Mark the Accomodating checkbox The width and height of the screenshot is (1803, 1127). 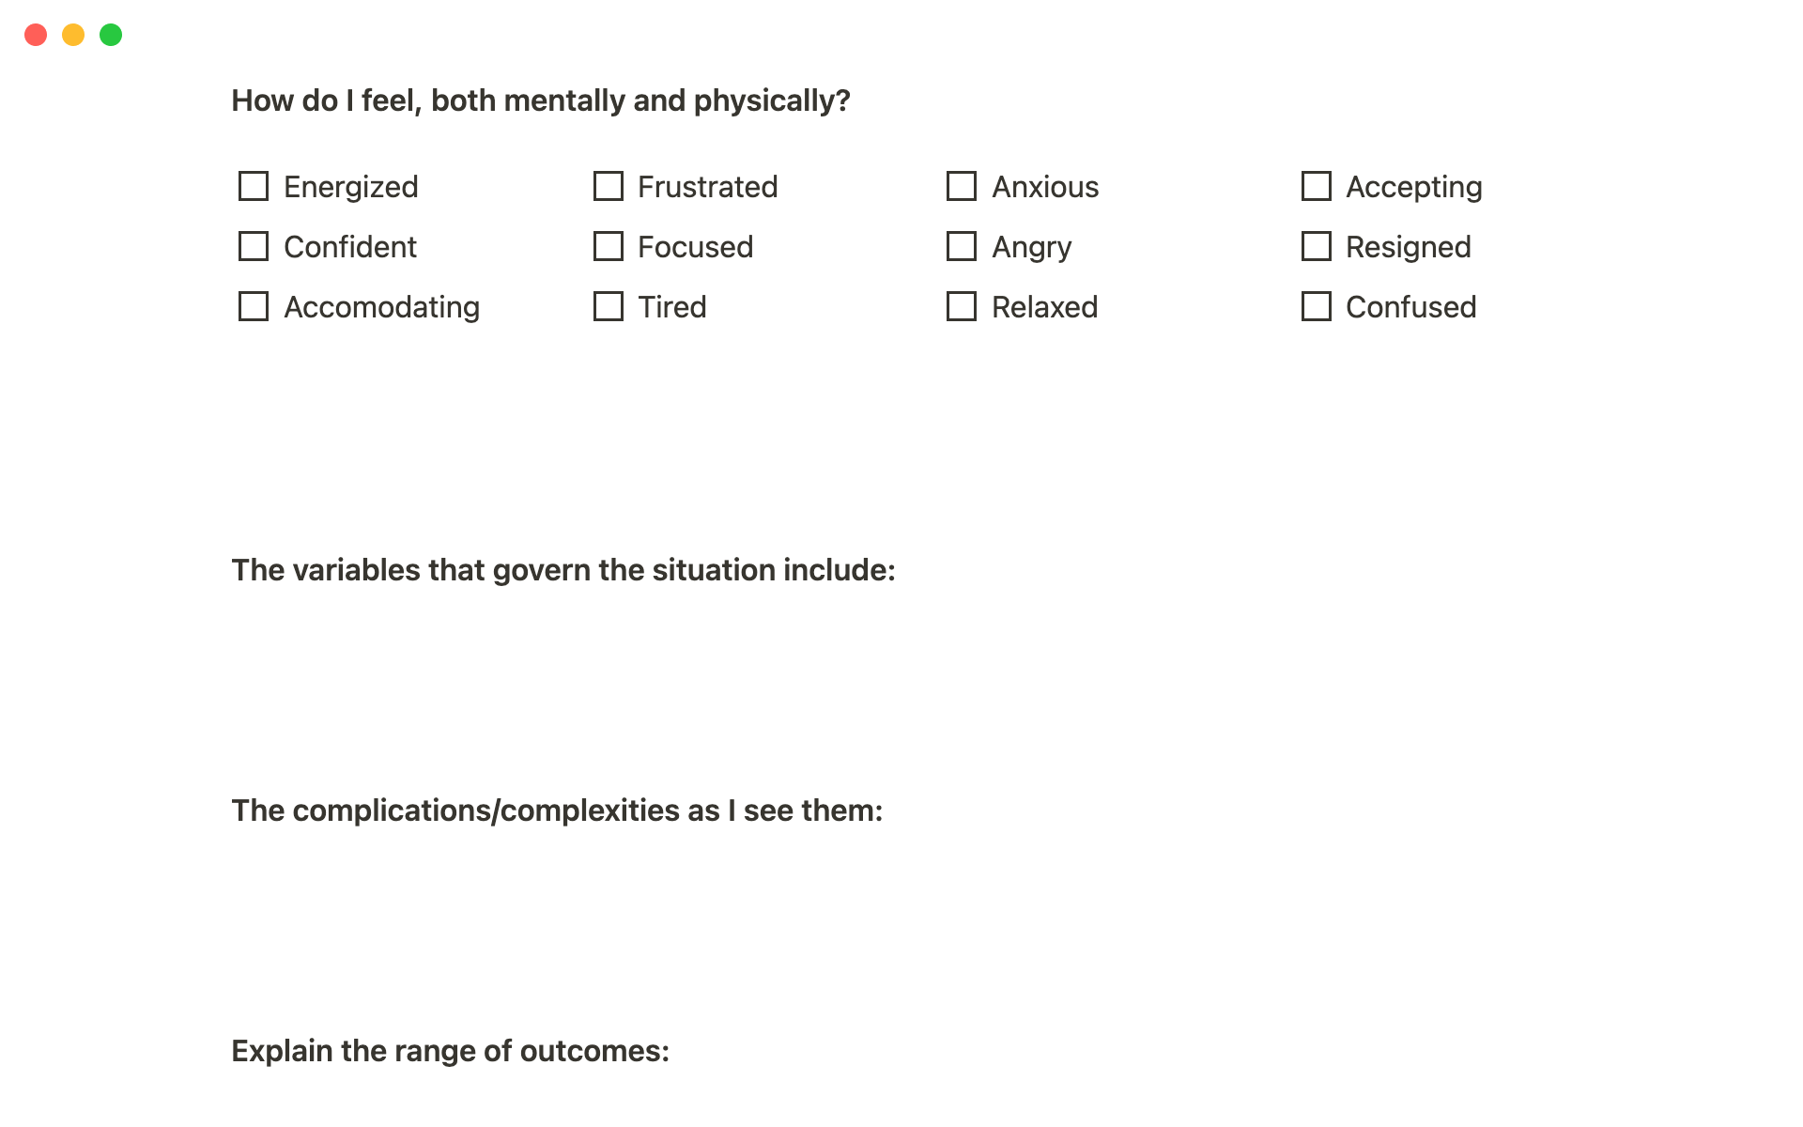[254, 306]
